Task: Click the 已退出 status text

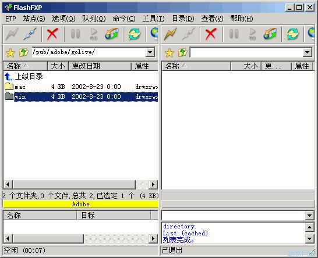Action: [172, 250]
